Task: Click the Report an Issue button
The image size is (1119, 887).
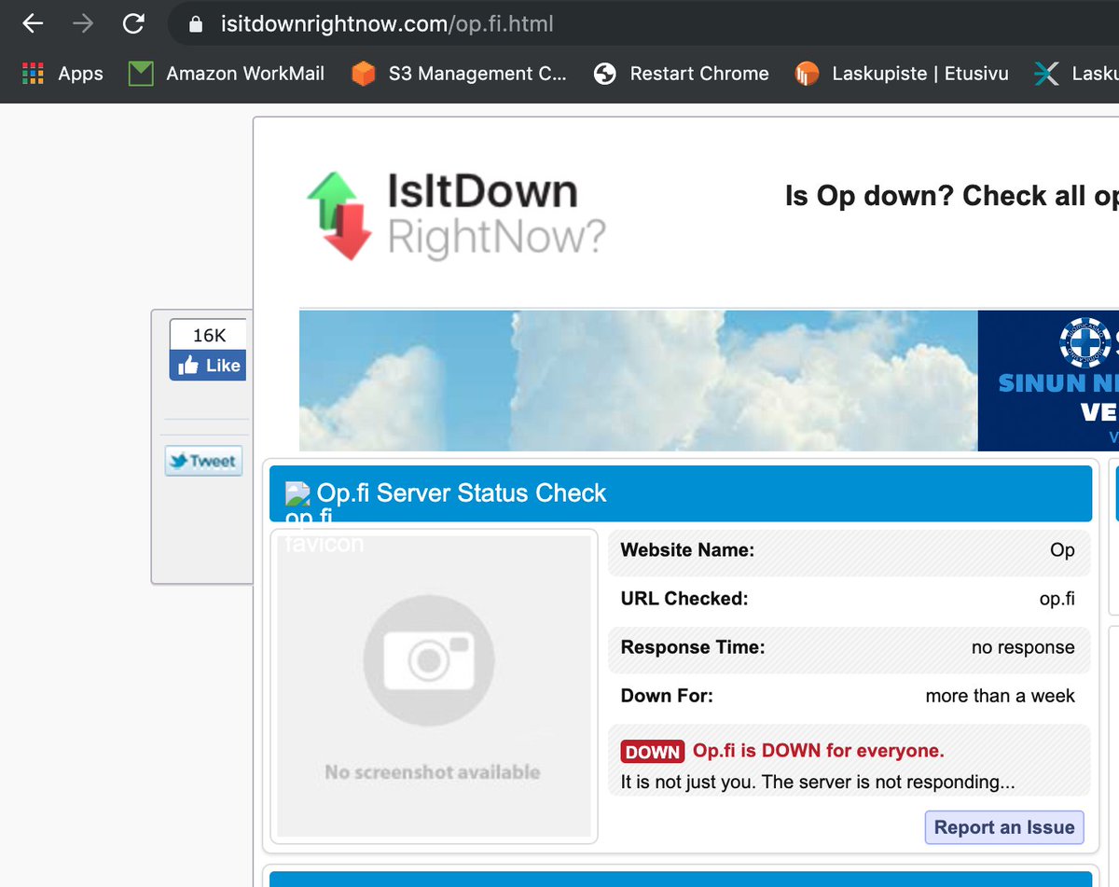Action: coord(1004,827)
